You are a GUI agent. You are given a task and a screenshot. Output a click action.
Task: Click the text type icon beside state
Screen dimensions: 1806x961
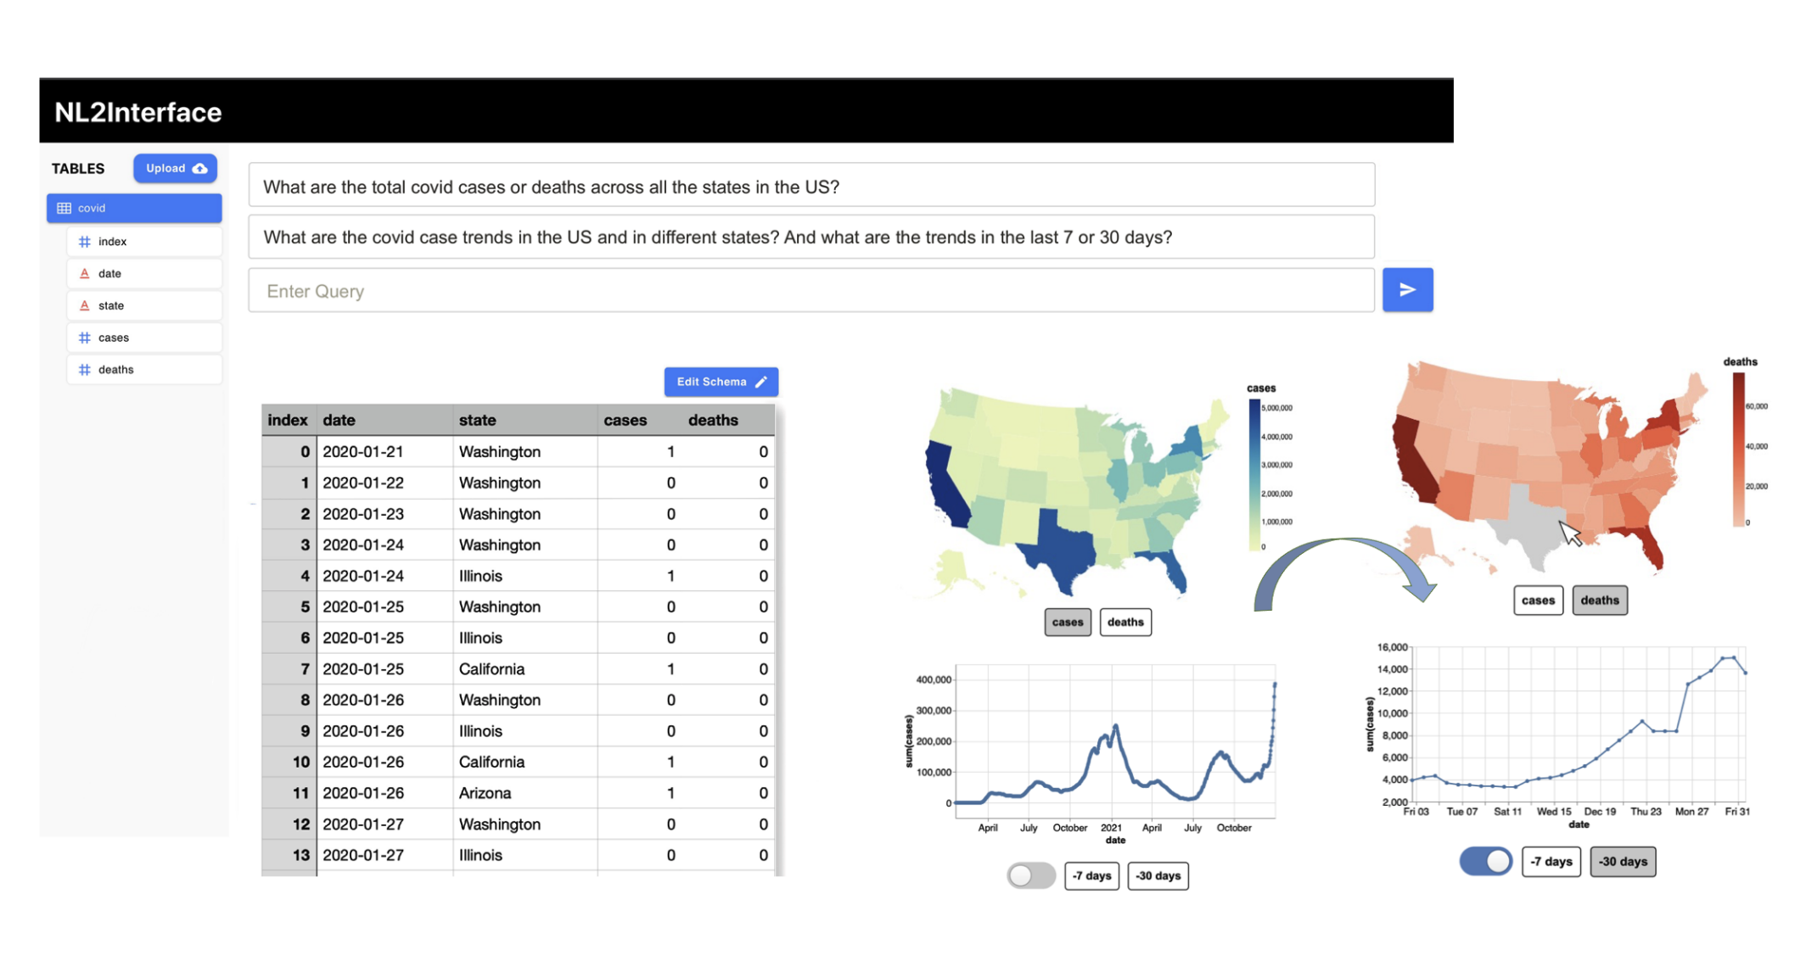[84, 305]
